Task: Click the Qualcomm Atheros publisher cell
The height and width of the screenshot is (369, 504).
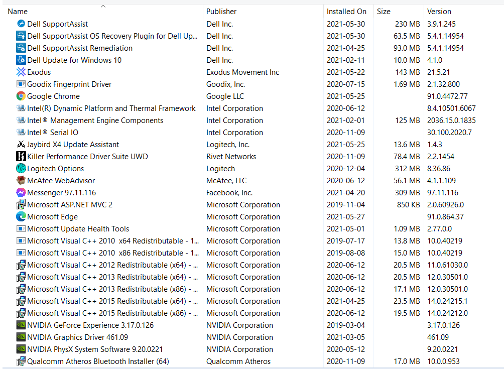Action: coord(238,361)
